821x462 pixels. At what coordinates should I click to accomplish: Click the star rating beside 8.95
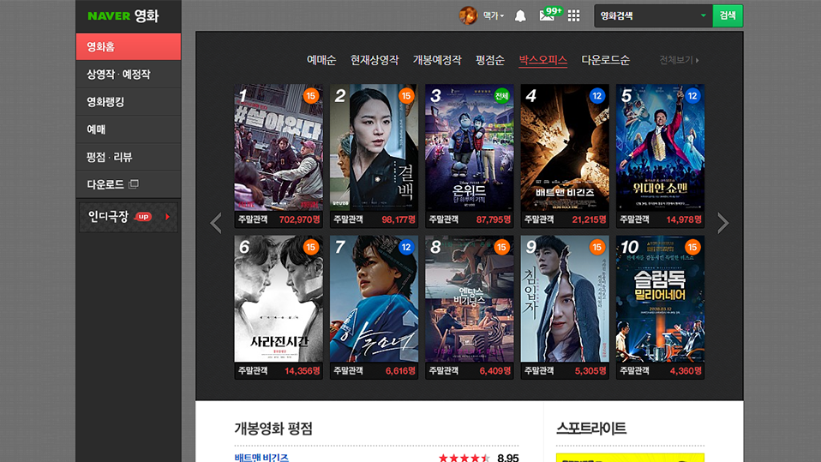(x=464, y=459)
